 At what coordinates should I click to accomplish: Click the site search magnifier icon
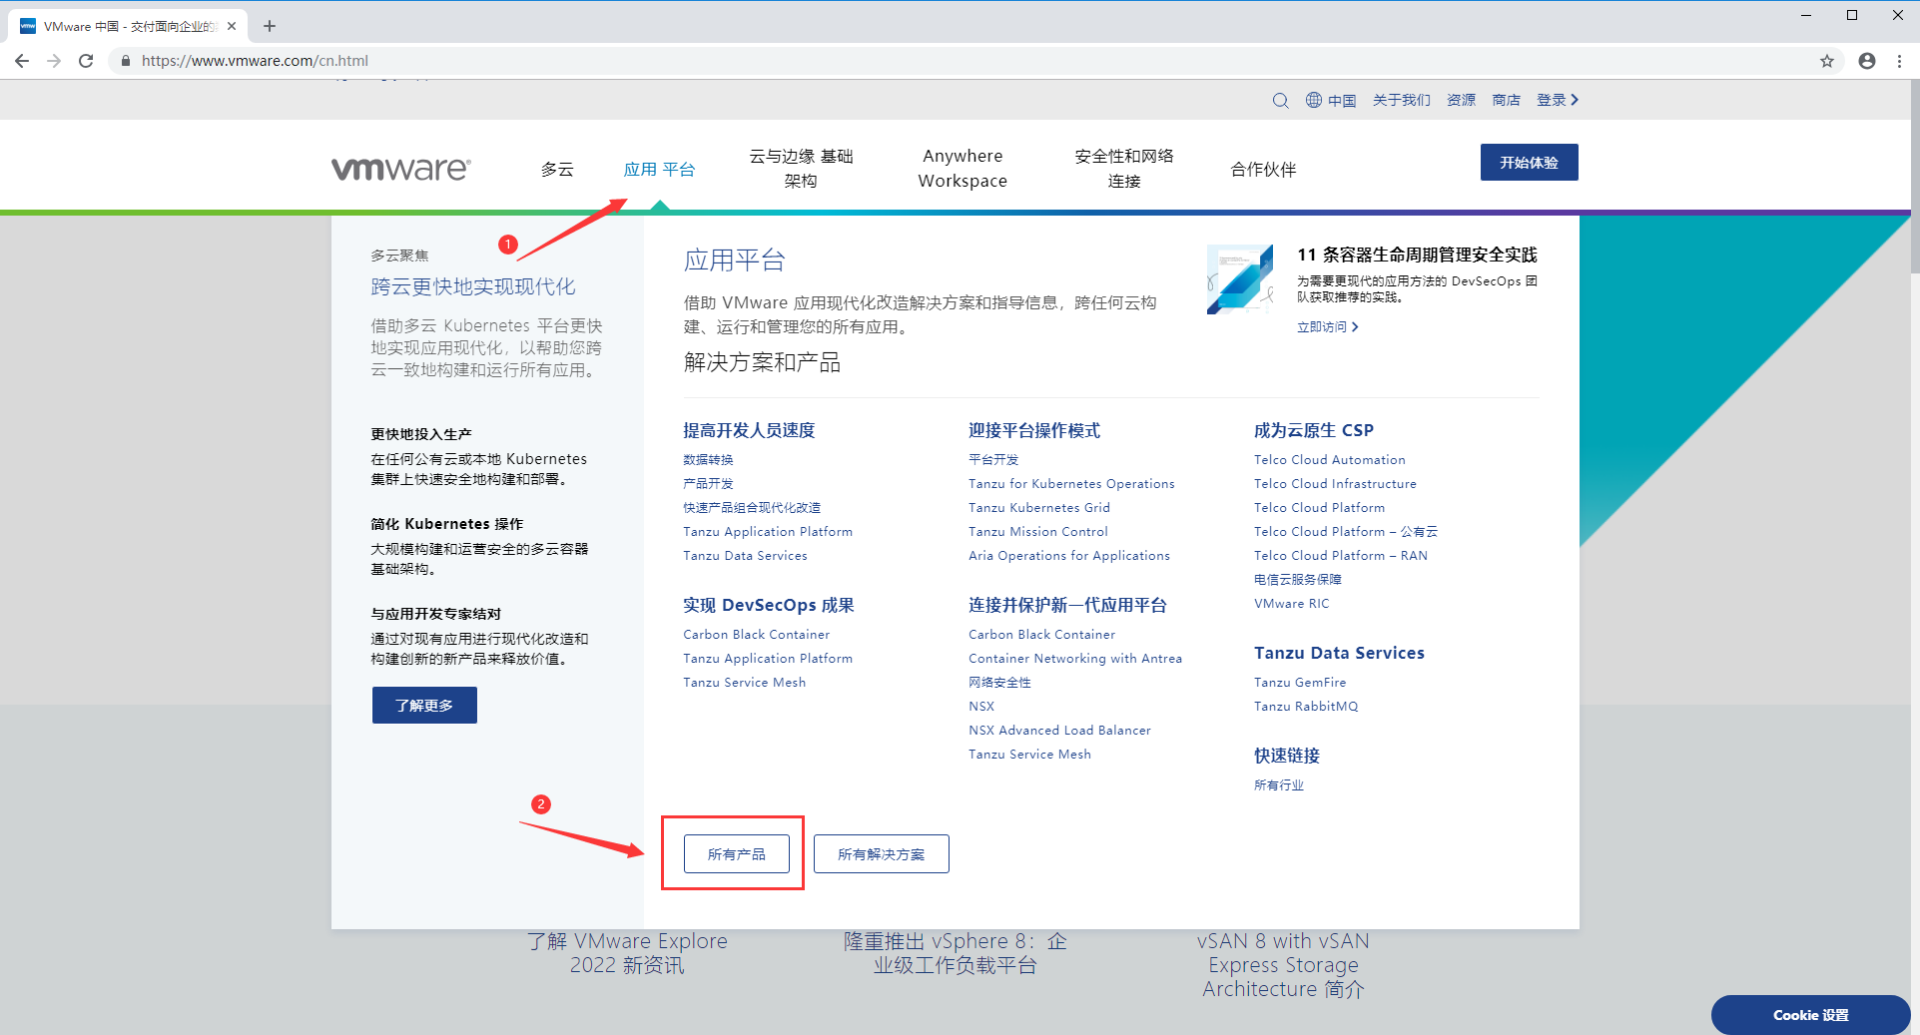(x=1280, y=100)
